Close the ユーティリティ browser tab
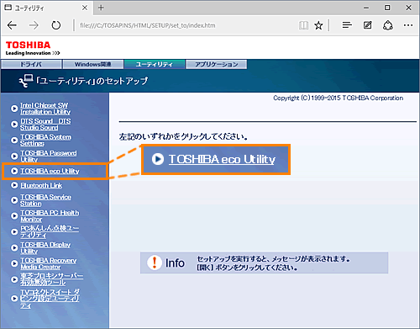 (x=85, y=8)
